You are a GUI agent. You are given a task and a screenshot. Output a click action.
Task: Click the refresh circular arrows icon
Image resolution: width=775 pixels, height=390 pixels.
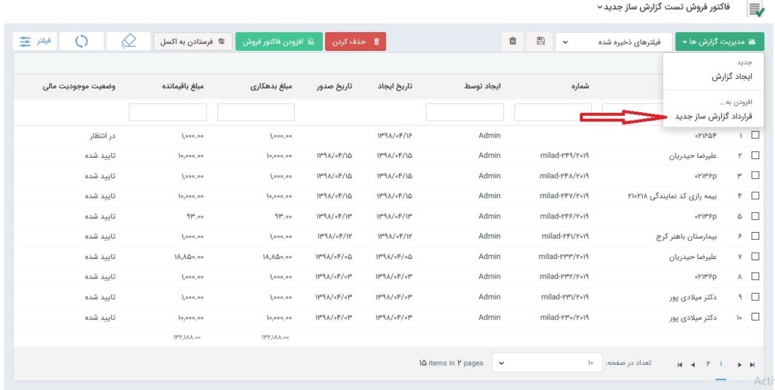(81, 41)
